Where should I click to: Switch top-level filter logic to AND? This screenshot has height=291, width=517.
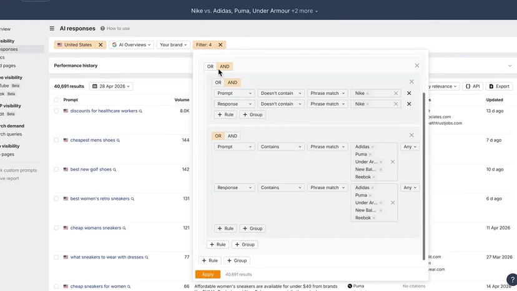coord(225,66)
